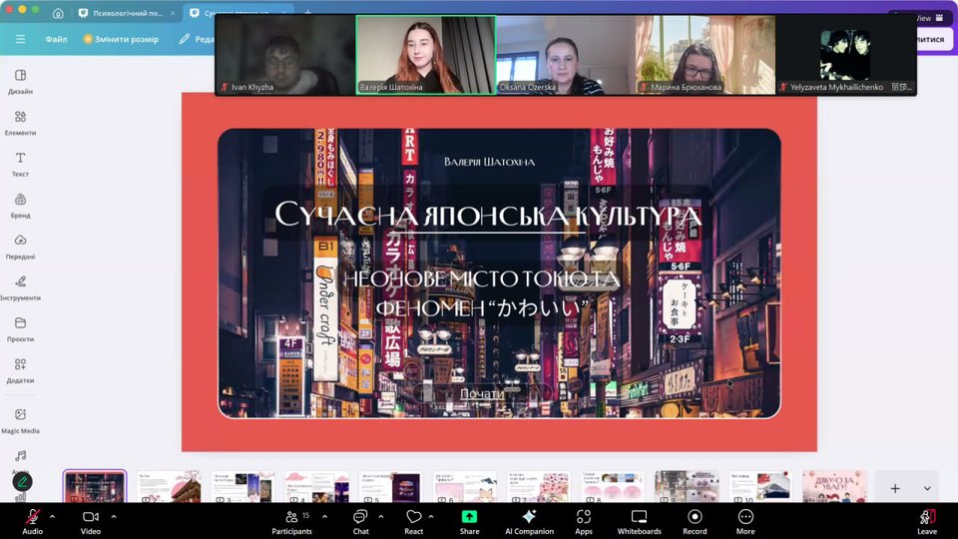Screen dimensions: 958x539
Task: Select the last slide thumbnail with hearts
Action: point(833,488)
